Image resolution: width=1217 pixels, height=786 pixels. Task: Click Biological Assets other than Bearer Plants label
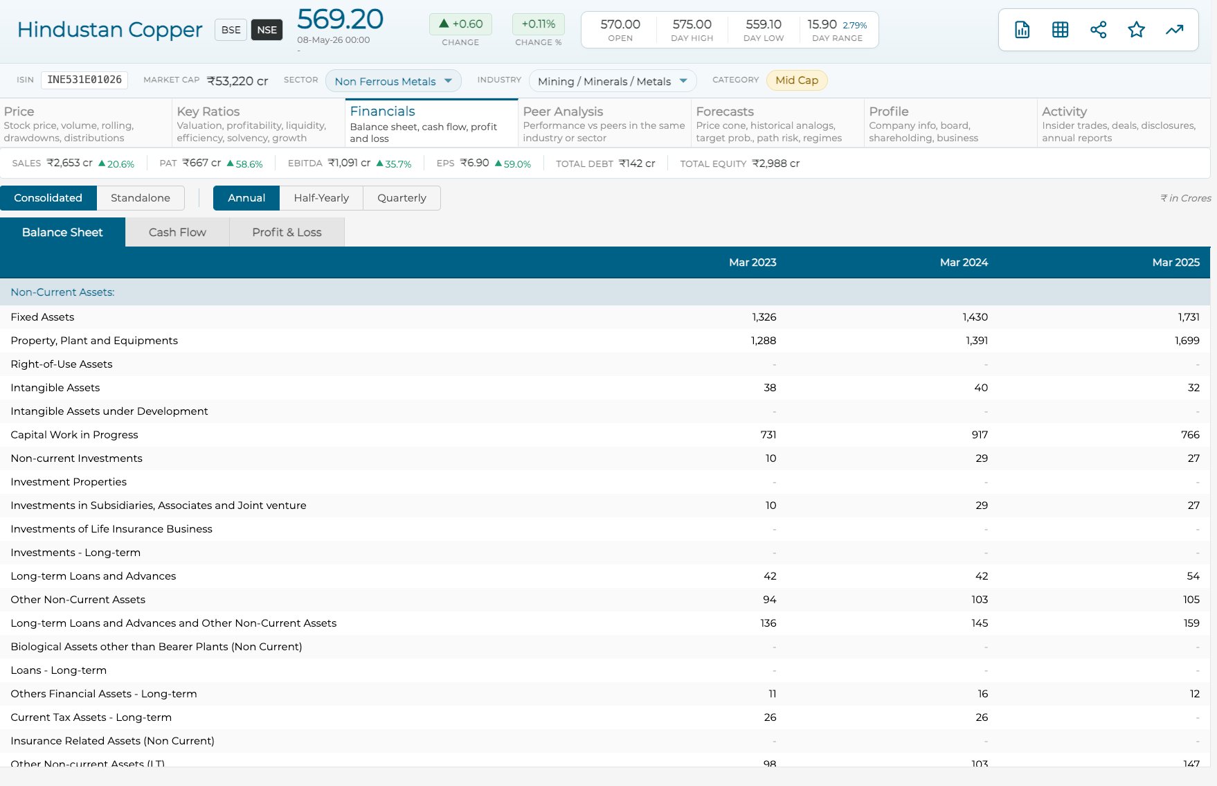click(x=156, y=647)
